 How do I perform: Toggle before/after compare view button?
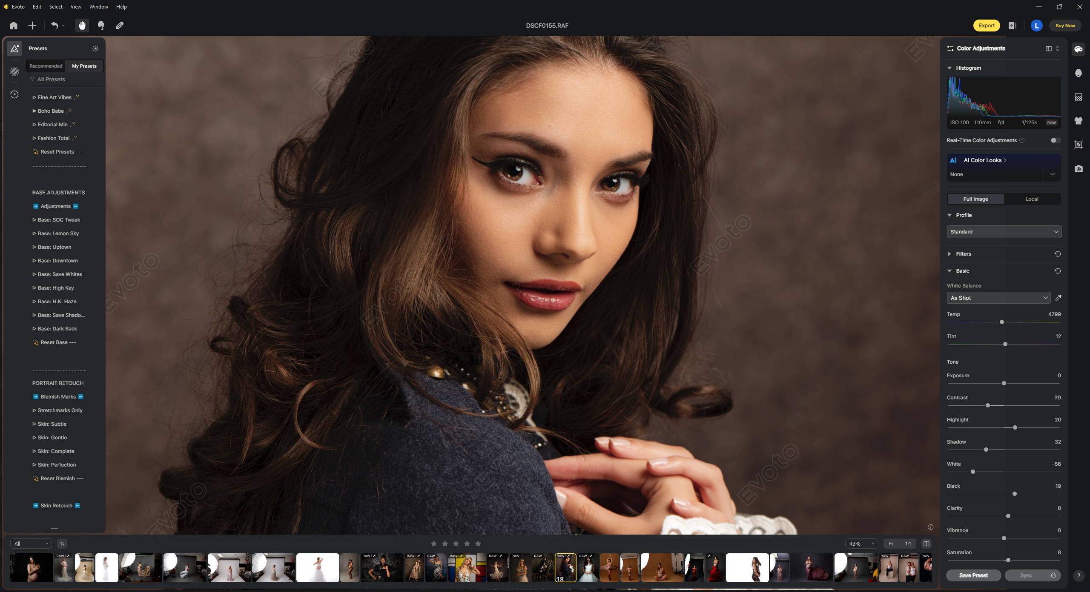pyautogui.click(x=926, y=544)
